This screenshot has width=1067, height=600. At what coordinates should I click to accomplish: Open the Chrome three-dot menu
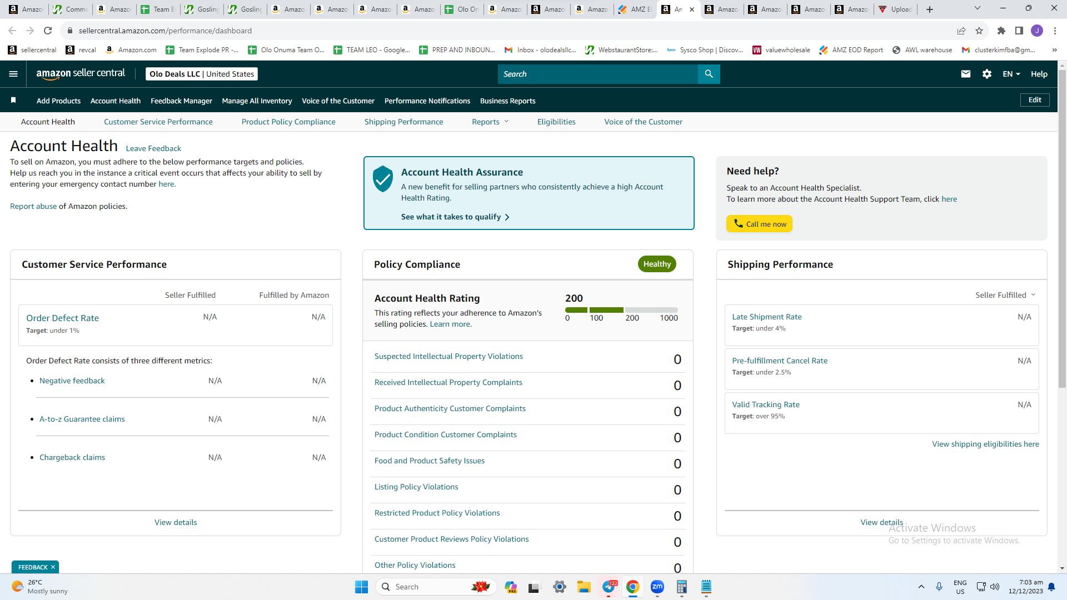coord(1055,31)
